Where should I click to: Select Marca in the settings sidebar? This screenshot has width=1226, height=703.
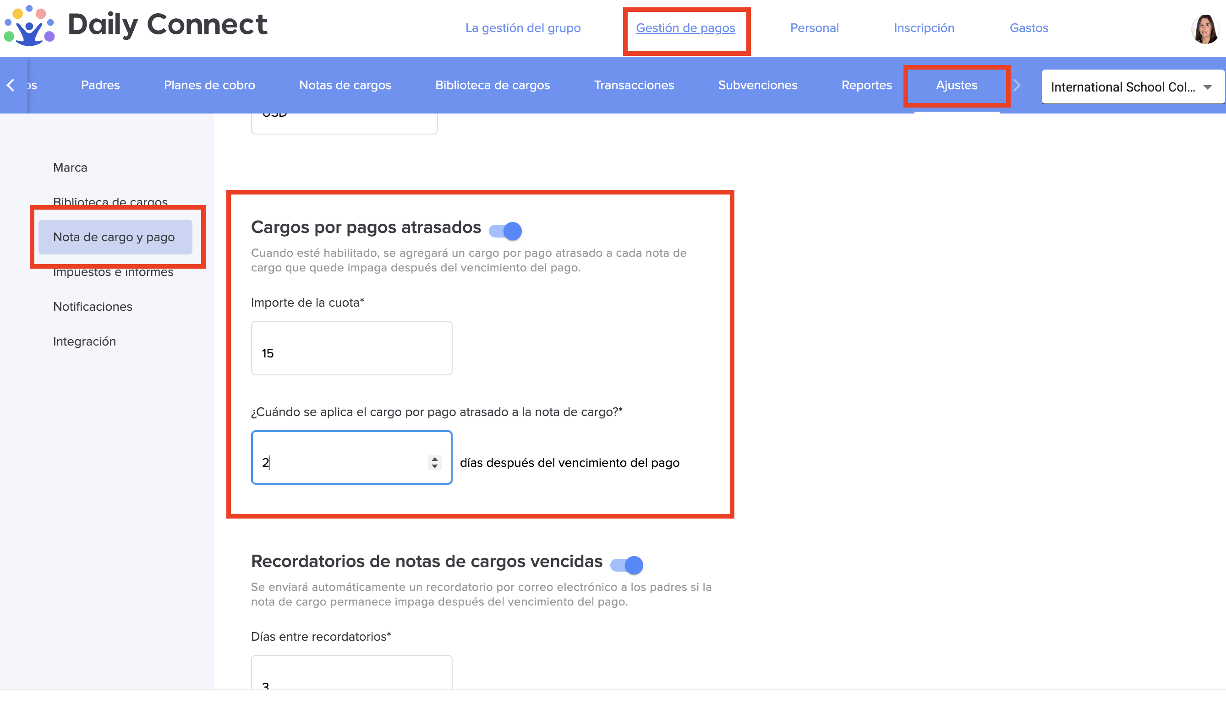coord(70,168)
